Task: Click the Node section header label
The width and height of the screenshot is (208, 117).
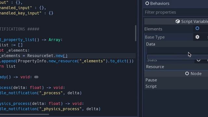Action: tap(196, 74)
